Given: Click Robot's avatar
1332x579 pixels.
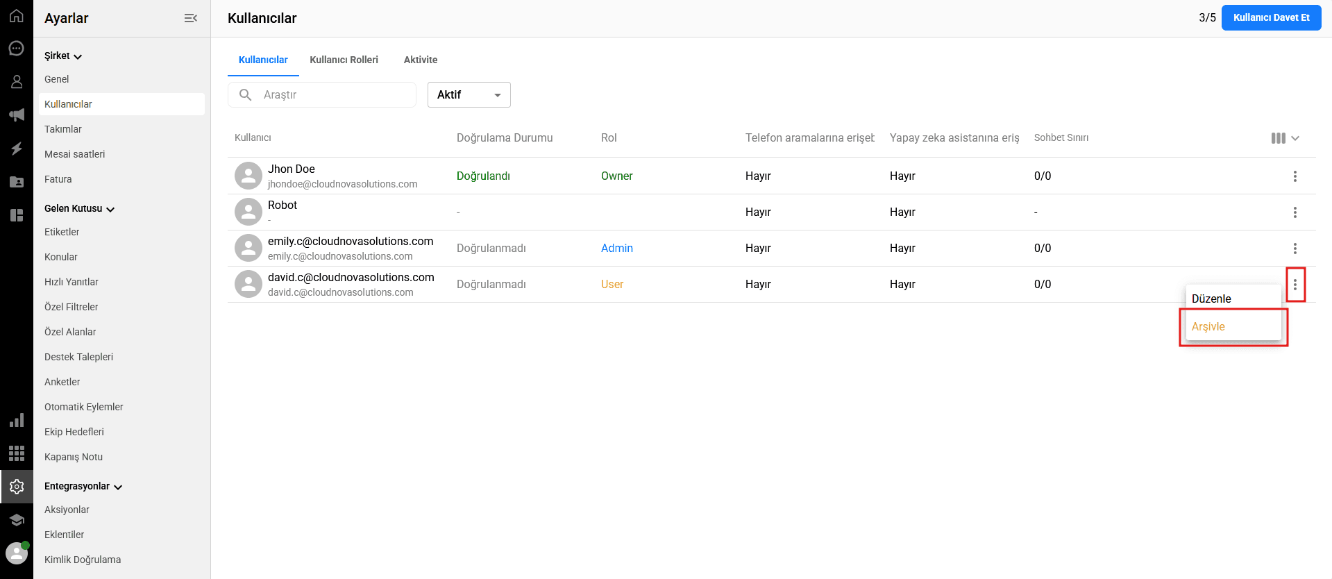Looking at the screenshot, I should 248,212.
